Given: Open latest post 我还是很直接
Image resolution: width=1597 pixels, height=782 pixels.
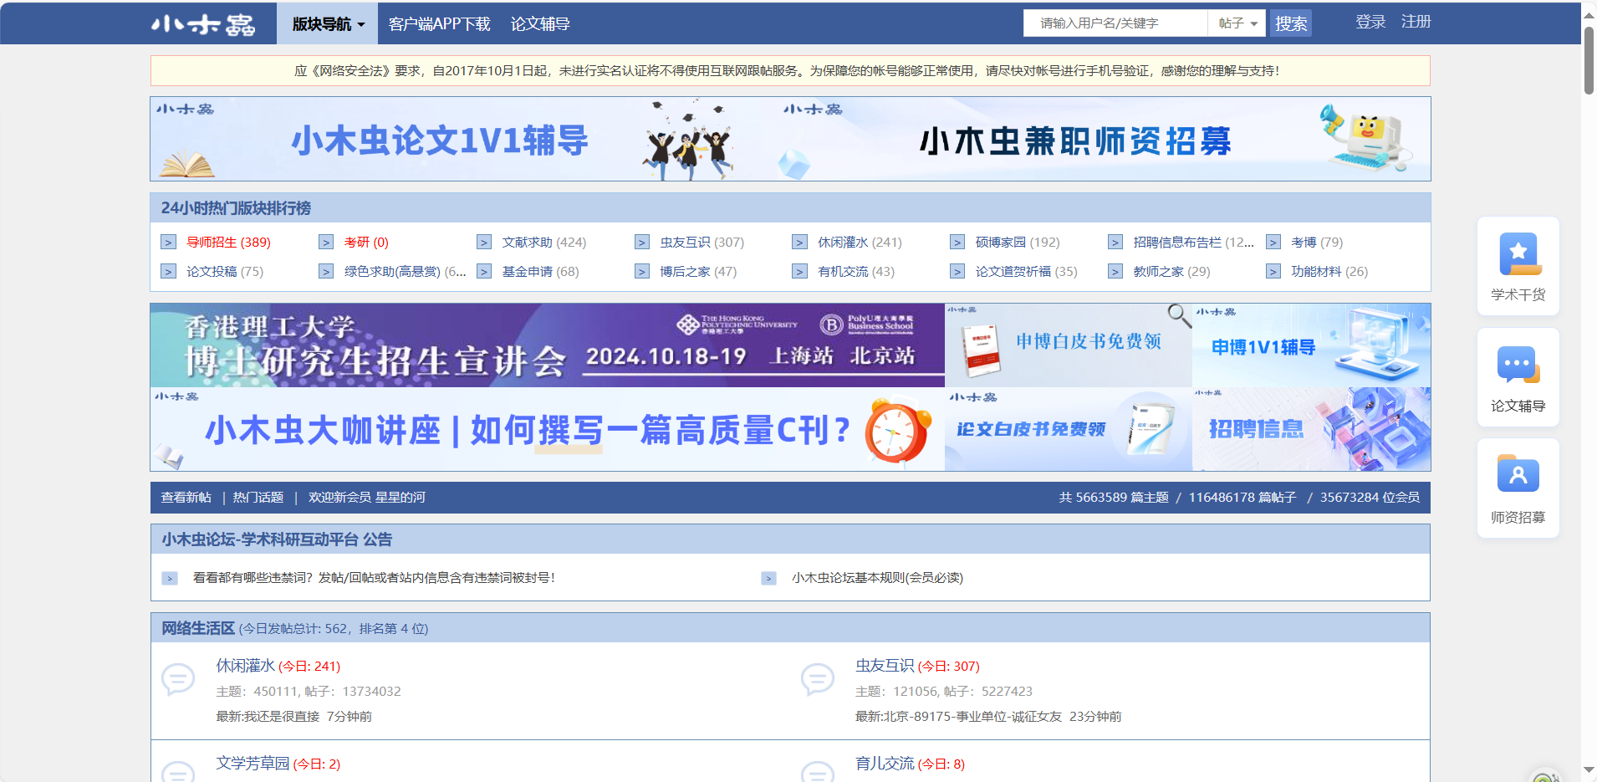Looking at the screenshot, I should pos(282,717).
